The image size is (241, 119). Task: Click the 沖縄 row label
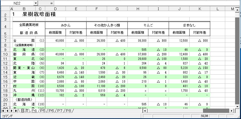click(x=24, y=95)
